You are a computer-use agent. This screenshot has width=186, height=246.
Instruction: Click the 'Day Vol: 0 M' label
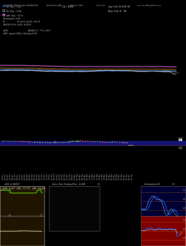117,11
